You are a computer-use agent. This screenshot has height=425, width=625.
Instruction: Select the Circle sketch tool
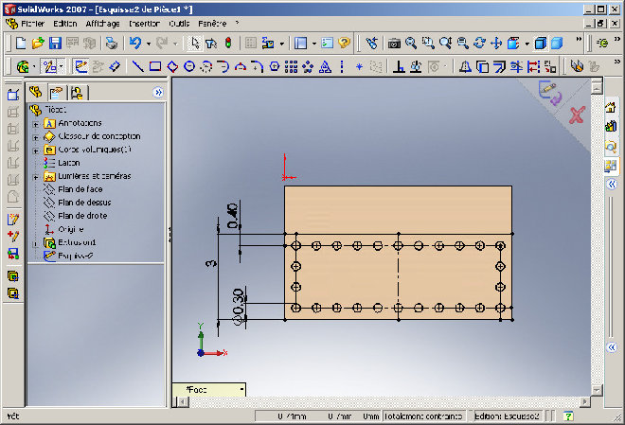[x=189, y=66]
